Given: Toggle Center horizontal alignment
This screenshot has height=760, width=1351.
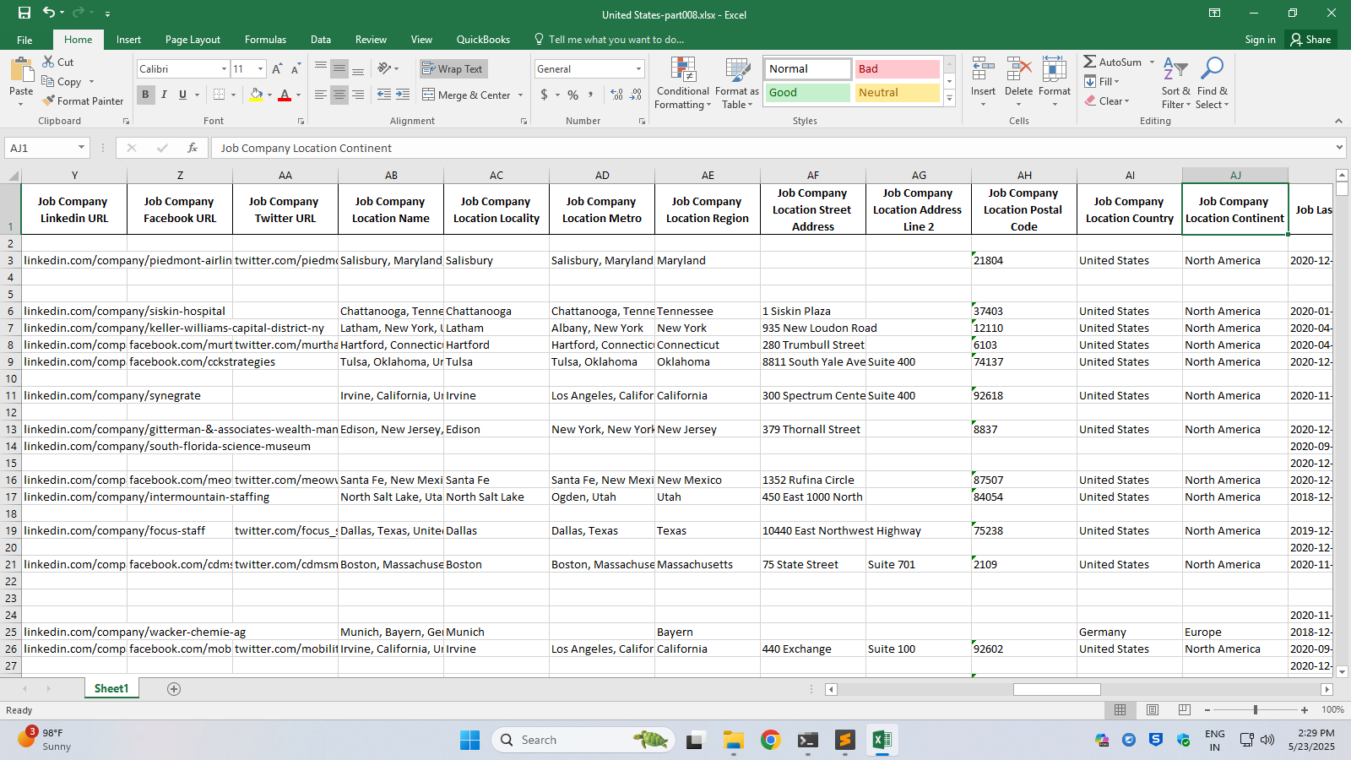Looking at the screenshot, I should point(339,95).
